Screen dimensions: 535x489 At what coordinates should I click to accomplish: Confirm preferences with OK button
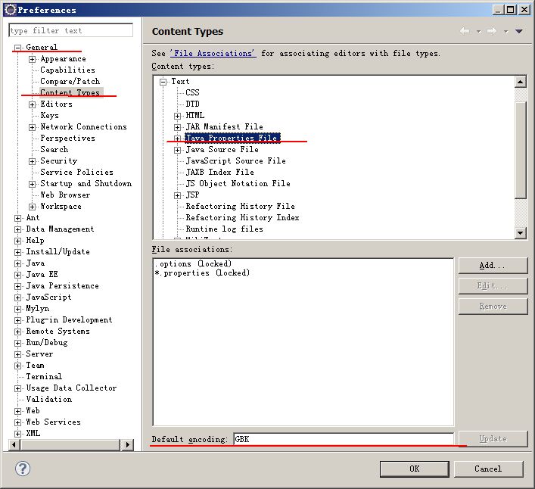pyautogui.click(x=414, y=469)
